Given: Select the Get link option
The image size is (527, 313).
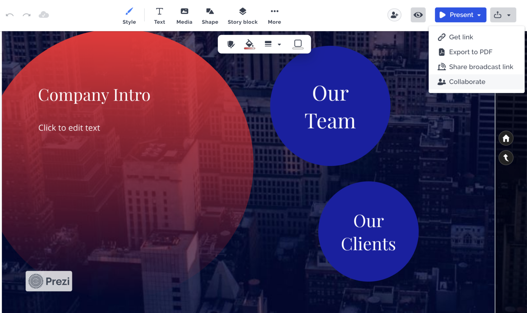Looking at the screenshot, I should tap(461, 37).
